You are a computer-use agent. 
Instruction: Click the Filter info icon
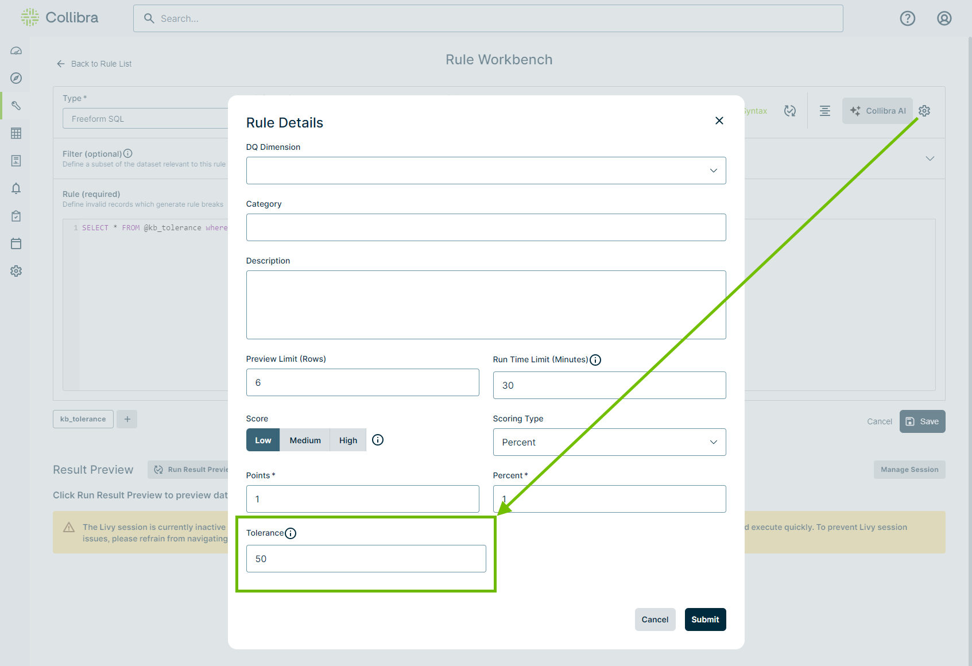tap(128, 153)
